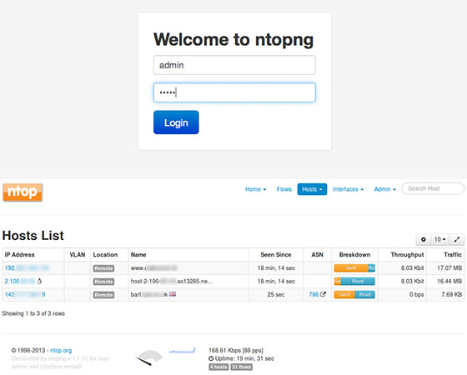Sort by Breakdown column header
The height and width of the screenshot is (375, 467).
pyautogui.click(x=354, y=254)
